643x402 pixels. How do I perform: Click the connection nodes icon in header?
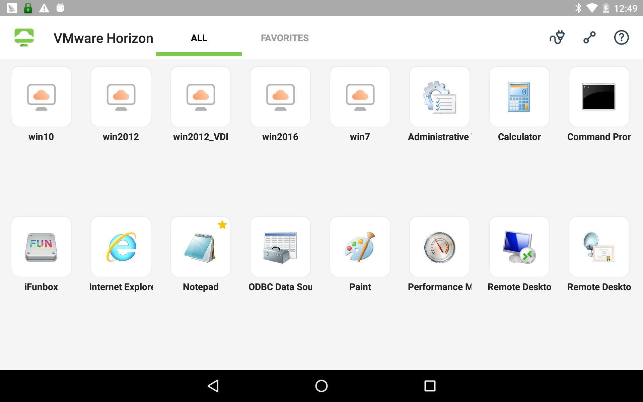[x=589, y=38]
